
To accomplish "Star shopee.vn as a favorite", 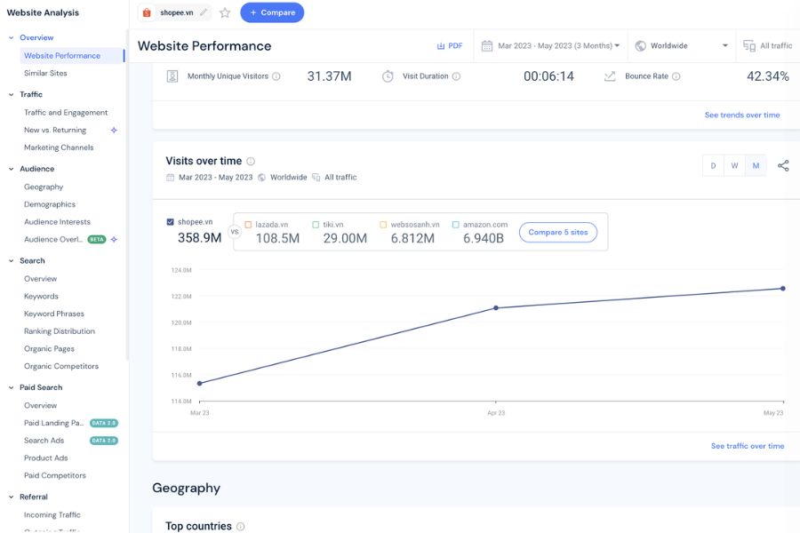I will pyautogui.click(x=225, y=12).
